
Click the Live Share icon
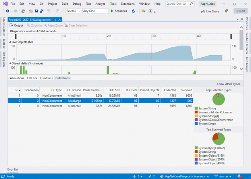(x=203, y=12)
